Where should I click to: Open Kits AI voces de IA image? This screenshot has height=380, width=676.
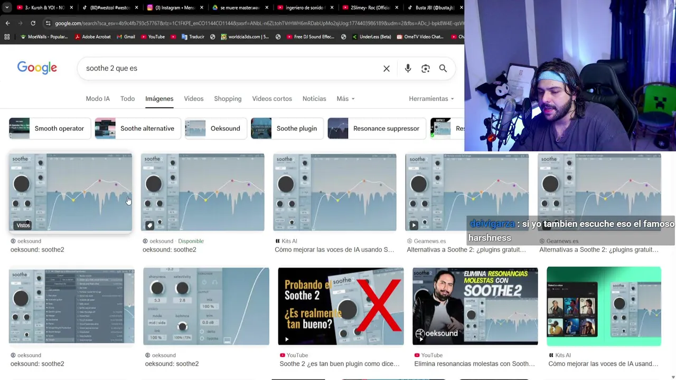(334, 192)
